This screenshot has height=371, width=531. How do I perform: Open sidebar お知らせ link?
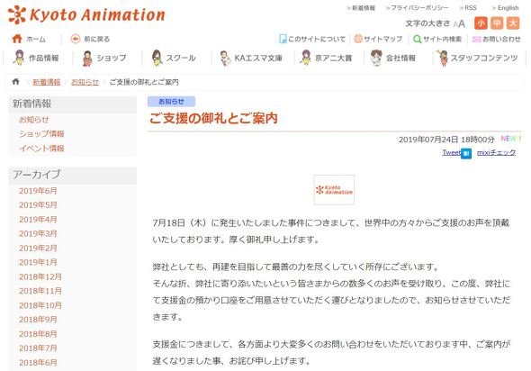[34, 120]
